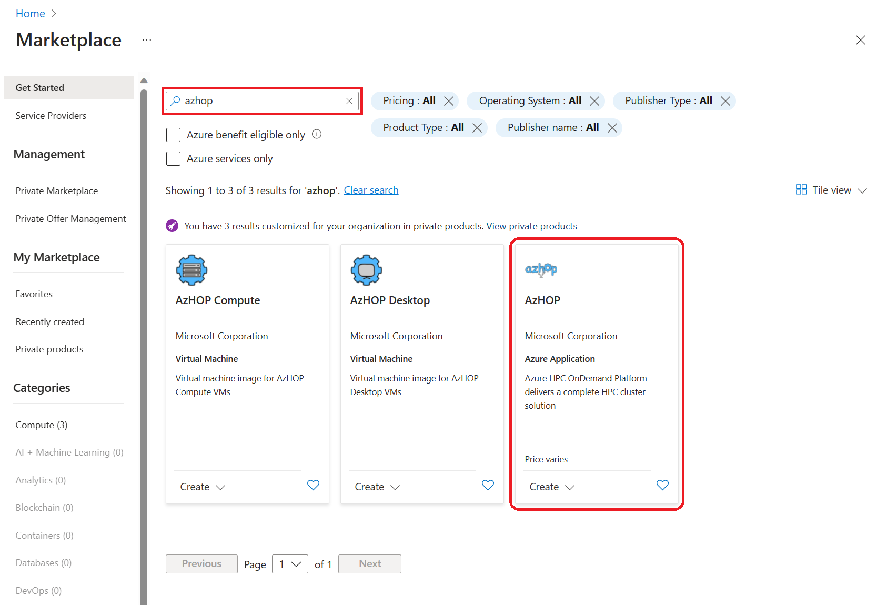The width and height of the screenshot is (887, 605).
Task: Click Virtual Machine label on AzHOP Desktop
Action: tap(381, 359)
